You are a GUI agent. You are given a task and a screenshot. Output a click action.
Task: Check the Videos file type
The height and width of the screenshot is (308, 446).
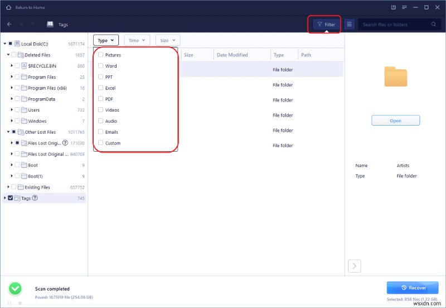coord(100,109)
